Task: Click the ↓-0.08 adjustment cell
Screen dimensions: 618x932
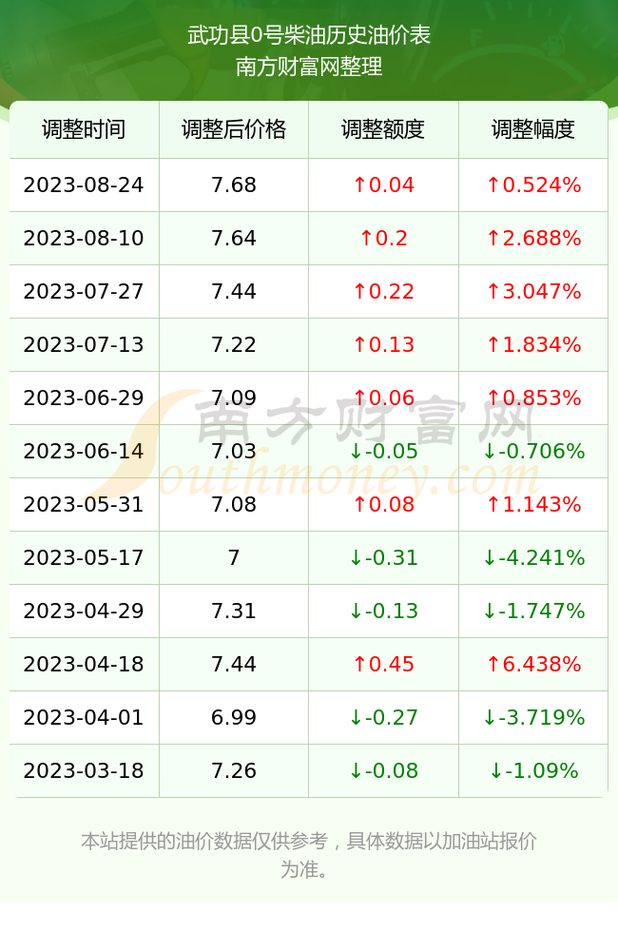Action: point(383,771)
